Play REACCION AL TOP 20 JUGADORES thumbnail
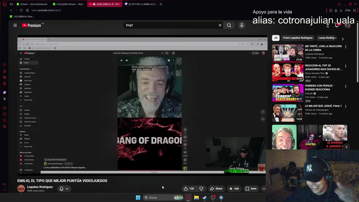The width and height of the screenshot is (359, 202). [x=287, y=72]
